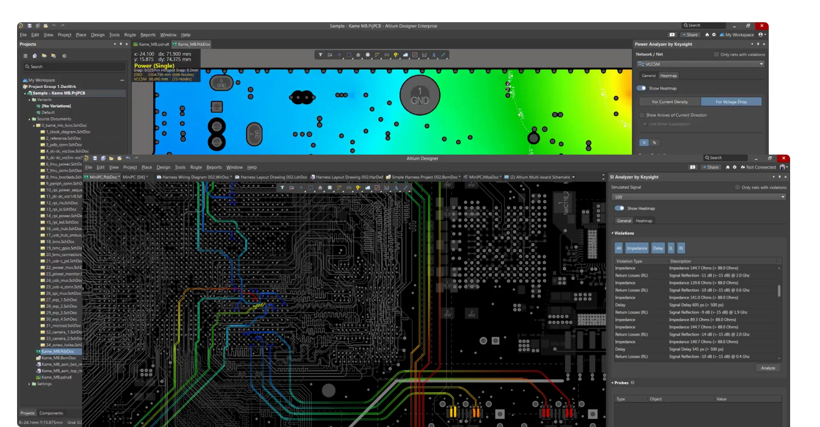Collapse the Source Documents folder in Projects tree

(x=29, y=119)
